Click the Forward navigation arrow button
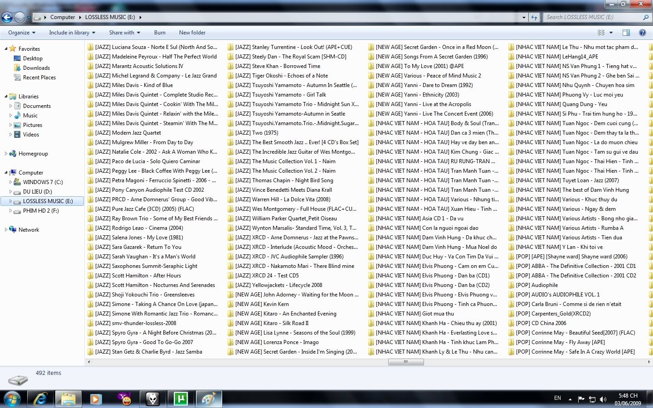This screenshot has height=408, width=653. pyautogui.click(x=19, y=17)
